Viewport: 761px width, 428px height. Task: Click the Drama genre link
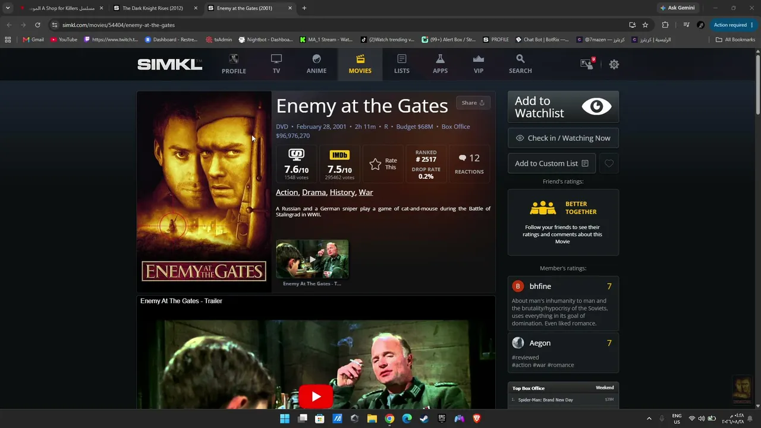[x=314, y=193]
